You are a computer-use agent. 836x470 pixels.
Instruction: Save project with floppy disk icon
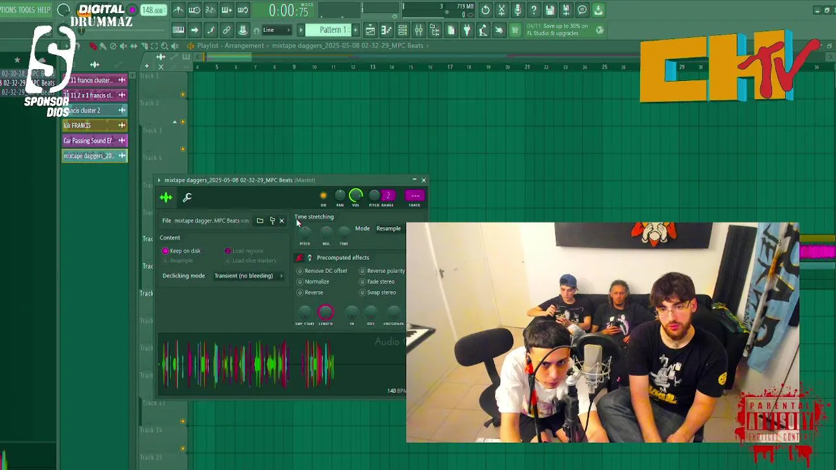550,10
